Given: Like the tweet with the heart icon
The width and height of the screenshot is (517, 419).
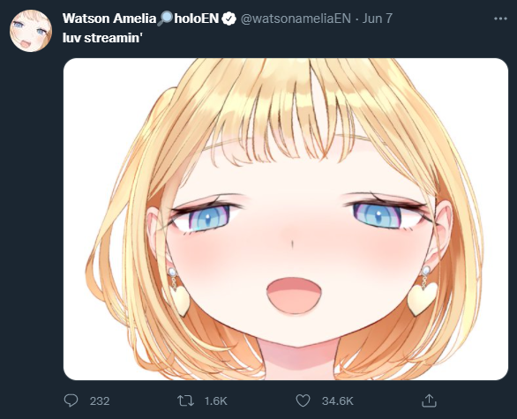Looking at the screenshot, I should click(303, 400).
